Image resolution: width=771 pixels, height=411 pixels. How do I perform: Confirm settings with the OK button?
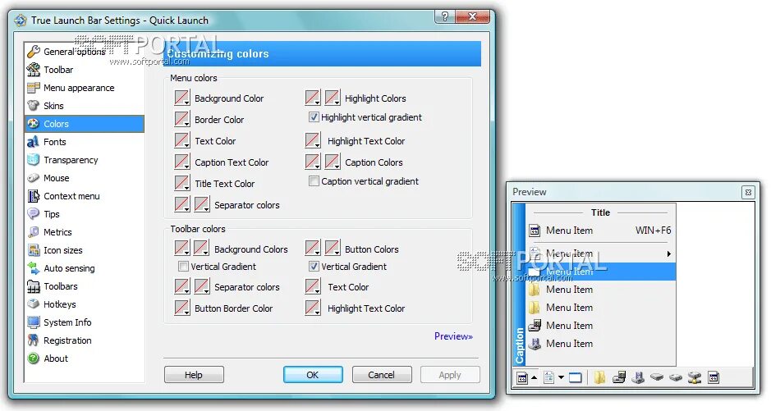coord(313,375)
